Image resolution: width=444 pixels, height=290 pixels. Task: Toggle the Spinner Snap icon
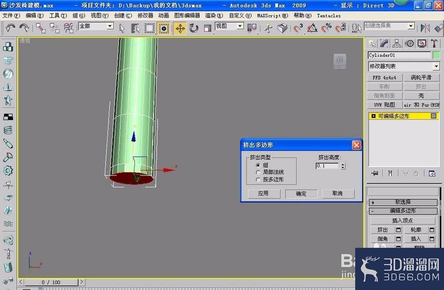tap(341, 28)
